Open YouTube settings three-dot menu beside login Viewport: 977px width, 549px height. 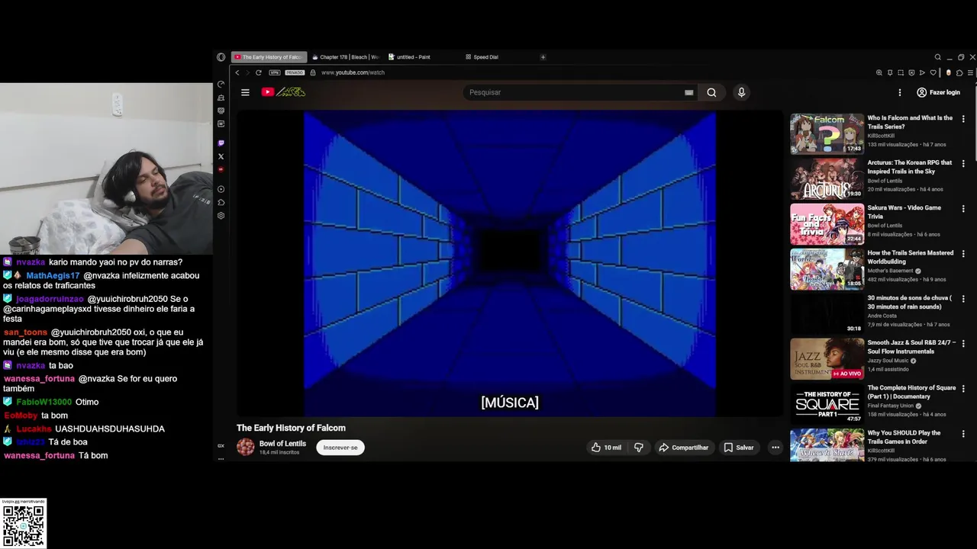(900, 92)
